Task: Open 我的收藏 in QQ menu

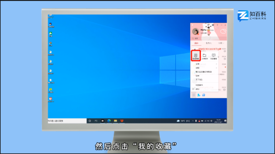Action: (x=196, y=56)
